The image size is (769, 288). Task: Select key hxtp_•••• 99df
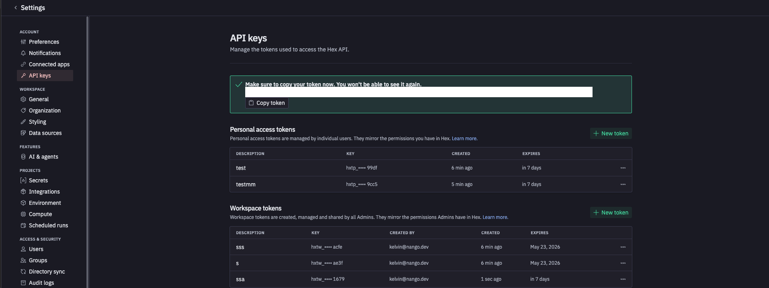(361, 168)
